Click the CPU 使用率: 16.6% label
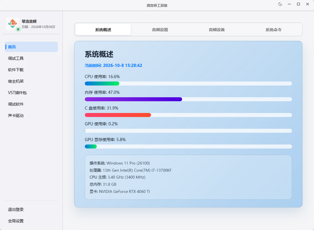The image size is (314, 230). [x=102, y=77]
